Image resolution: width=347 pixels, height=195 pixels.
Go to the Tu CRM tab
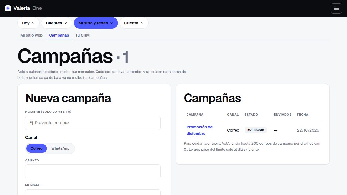[82, 35]
